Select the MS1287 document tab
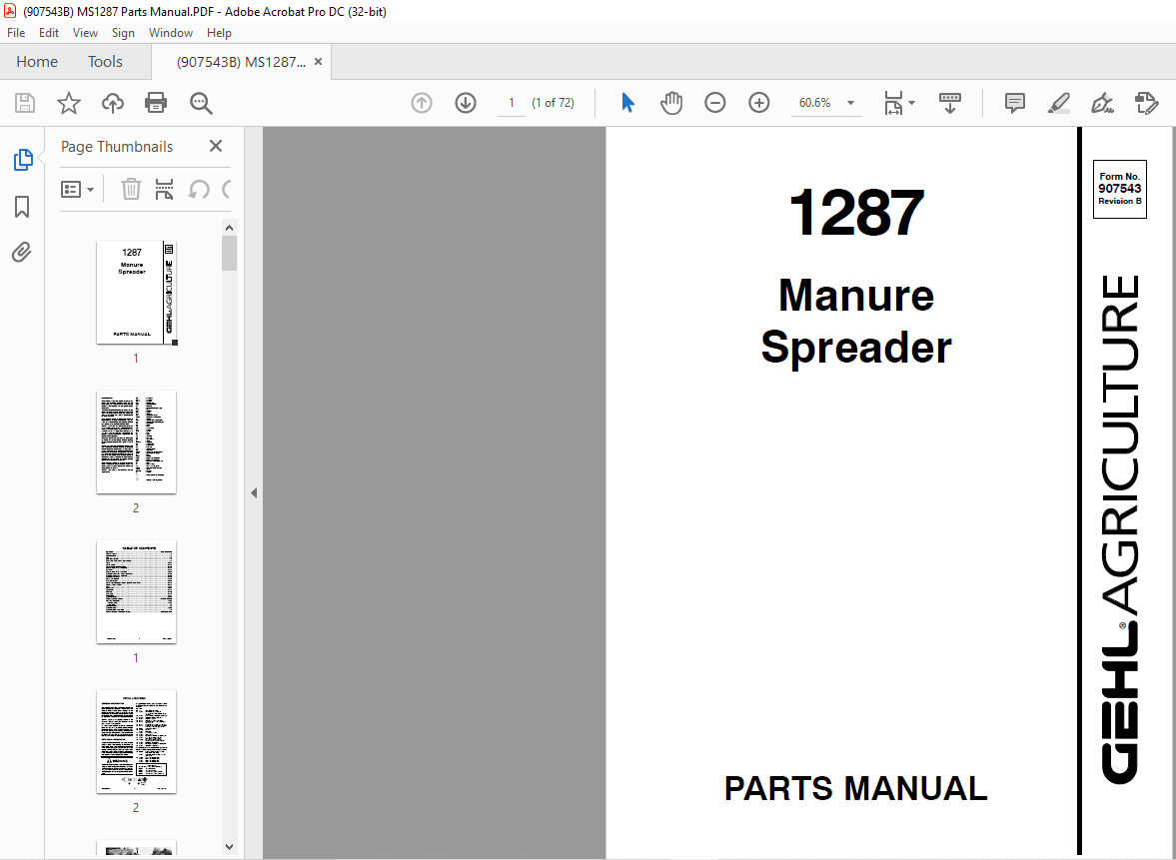The image size is (1176, 860). 241,62
